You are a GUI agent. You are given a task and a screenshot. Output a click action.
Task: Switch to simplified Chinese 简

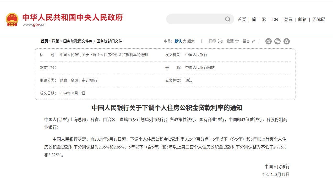coord(254,19)
